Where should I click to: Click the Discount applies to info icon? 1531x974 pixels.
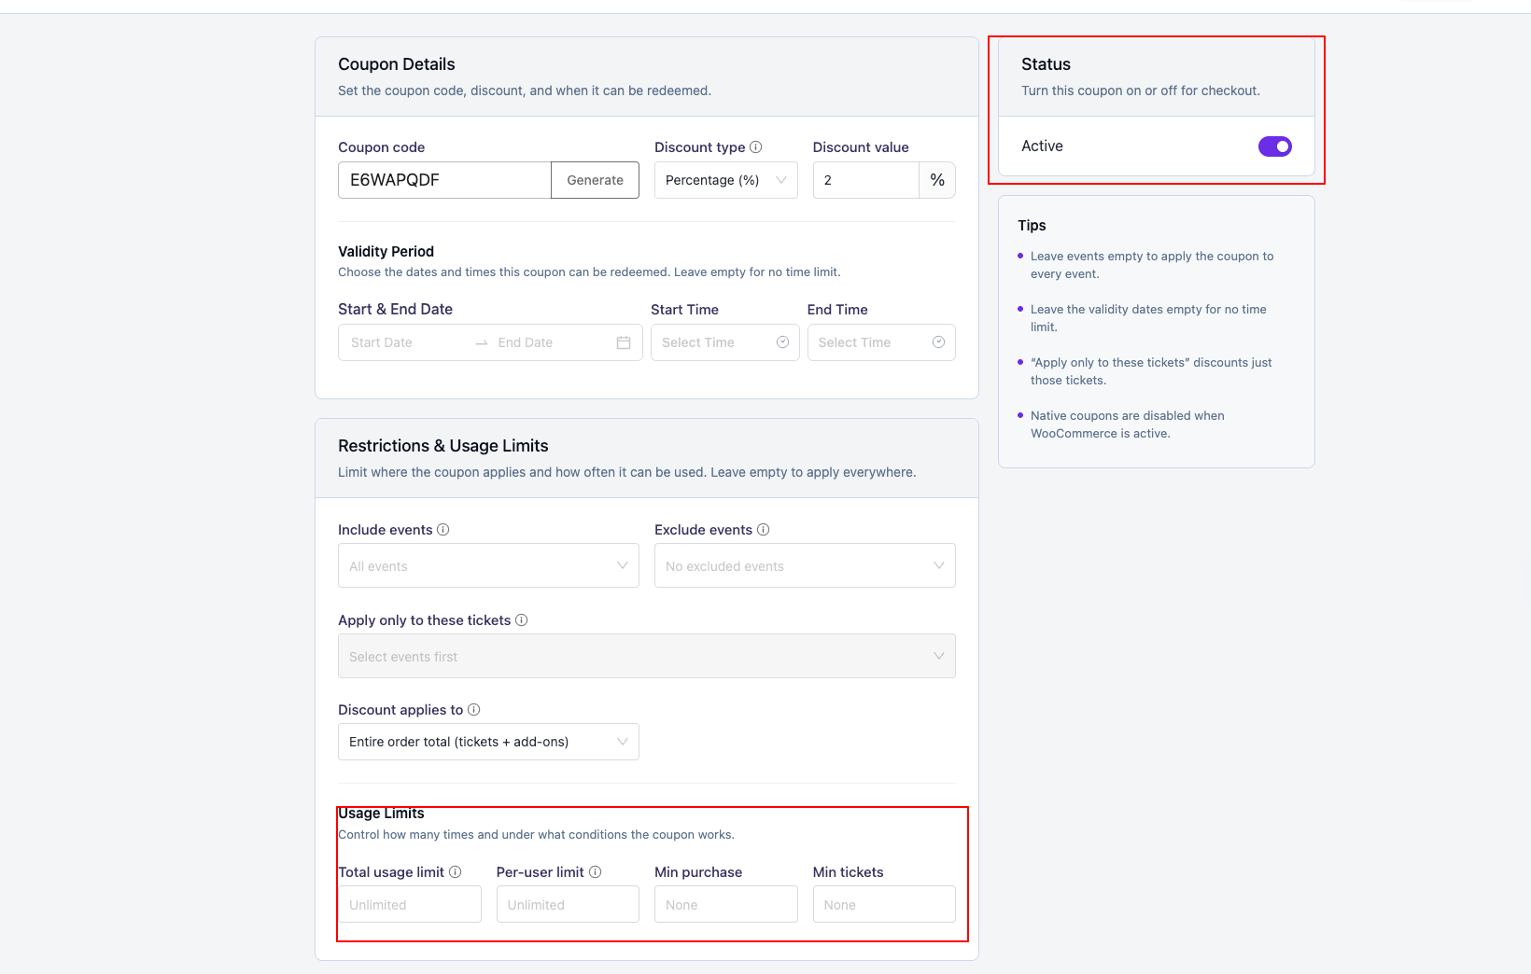click(474, 709)
